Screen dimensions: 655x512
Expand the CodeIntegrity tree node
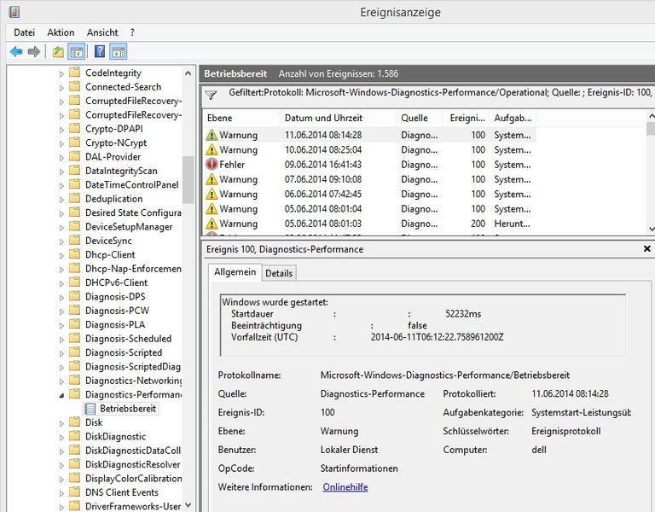tap(61, 73)
